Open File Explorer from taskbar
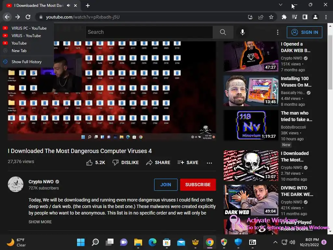The height and width of the screenshot is (250, 333). [138, 242]
